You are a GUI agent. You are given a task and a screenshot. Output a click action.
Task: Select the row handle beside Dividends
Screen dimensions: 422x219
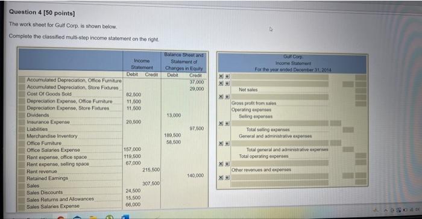22,115
